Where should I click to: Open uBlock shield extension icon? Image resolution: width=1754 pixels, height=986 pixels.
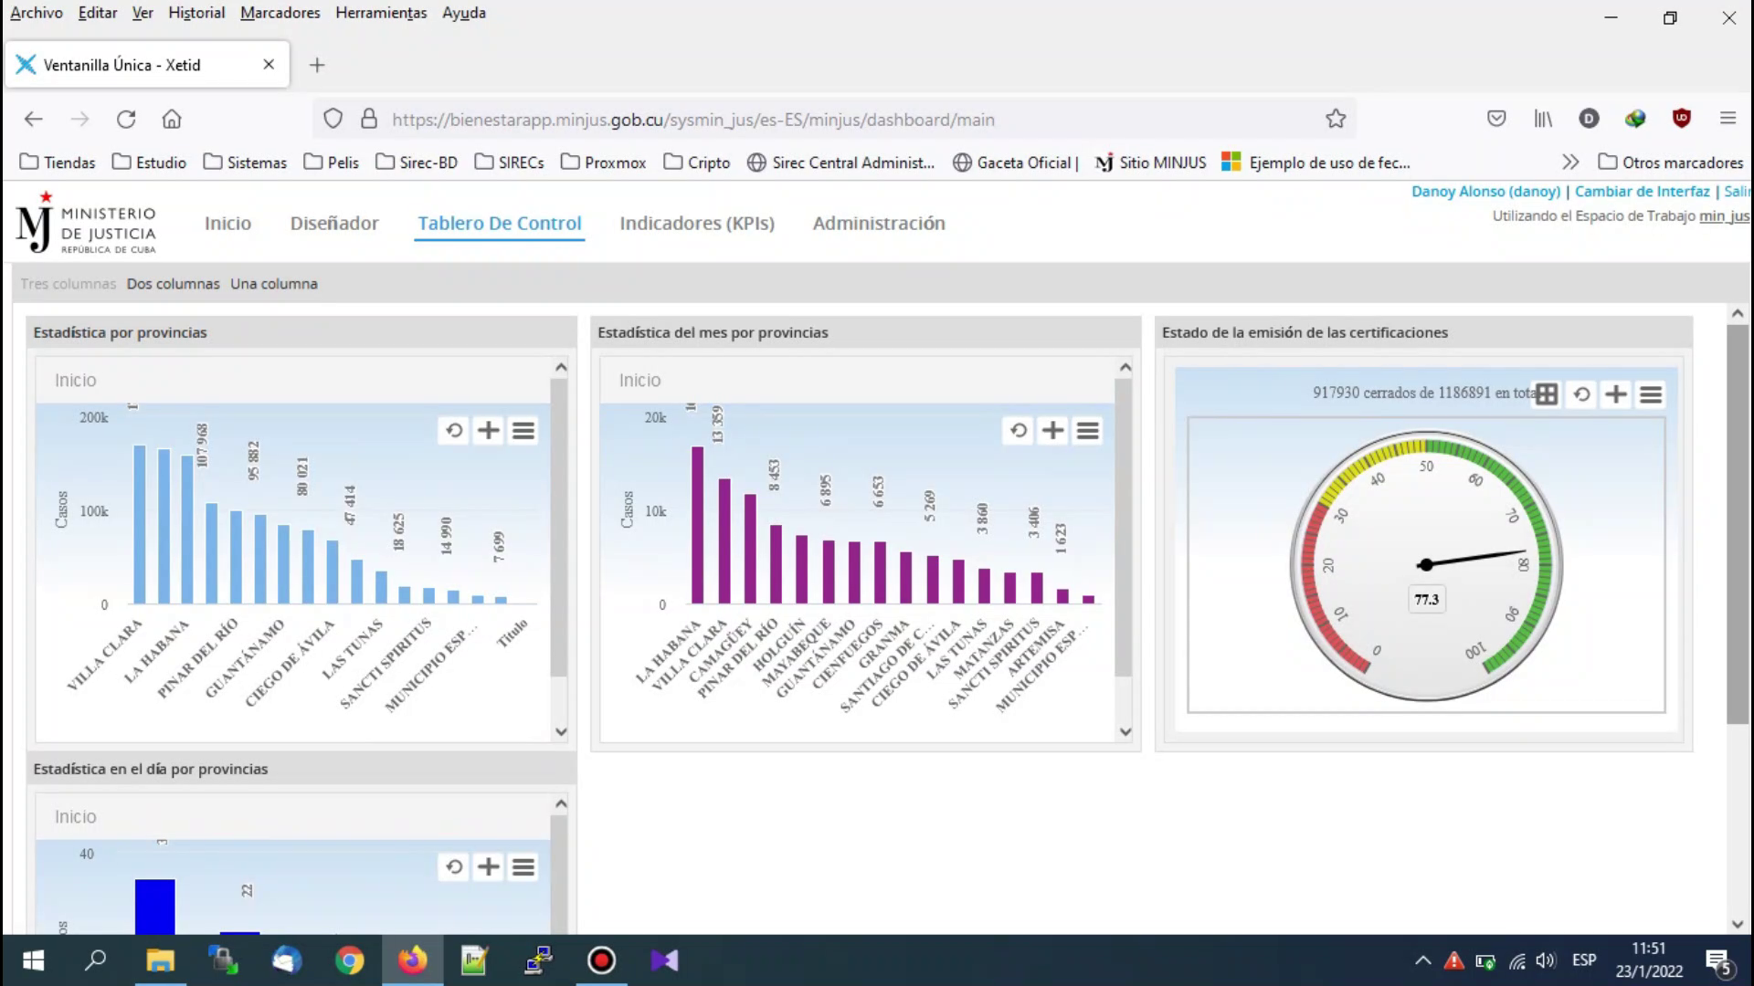(1681, 119)
